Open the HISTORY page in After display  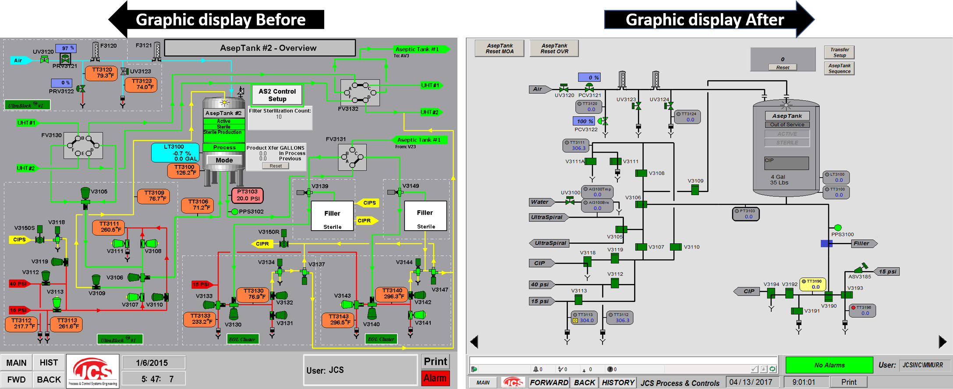pyautogui.click(x=618, y=382)
